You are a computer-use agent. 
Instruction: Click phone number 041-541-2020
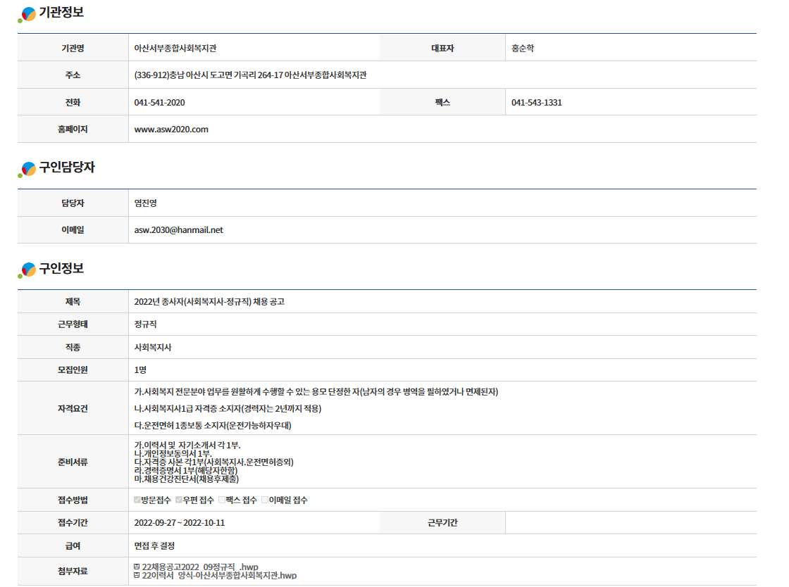tap(159, 103)
